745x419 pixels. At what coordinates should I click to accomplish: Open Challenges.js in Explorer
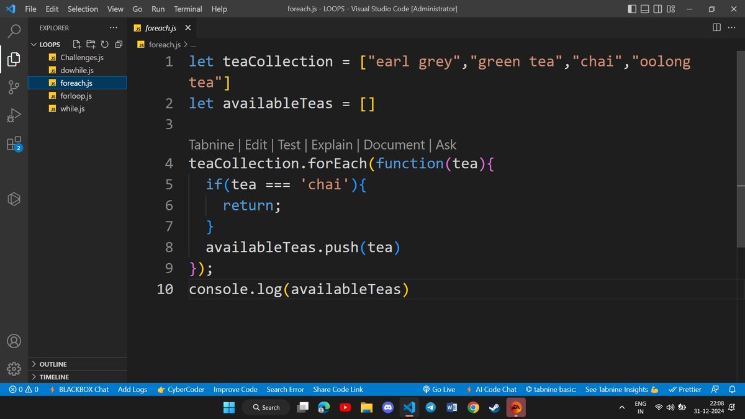78,57
